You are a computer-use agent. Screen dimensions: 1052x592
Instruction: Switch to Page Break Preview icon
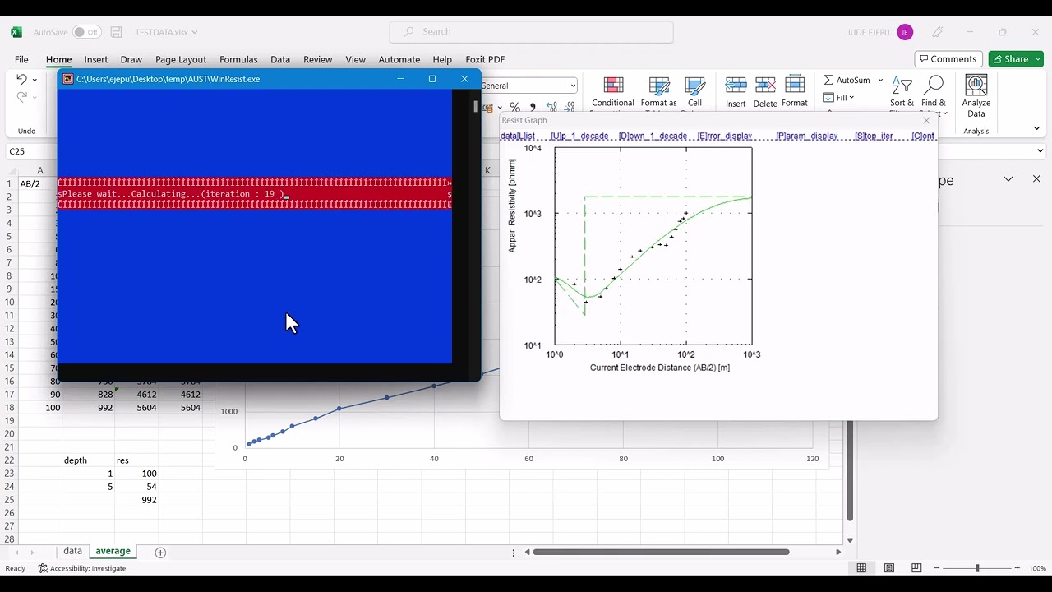pos(916,568)
